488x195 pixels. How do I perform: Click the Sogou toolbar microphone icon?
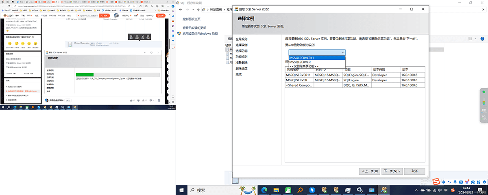(454, 182)
